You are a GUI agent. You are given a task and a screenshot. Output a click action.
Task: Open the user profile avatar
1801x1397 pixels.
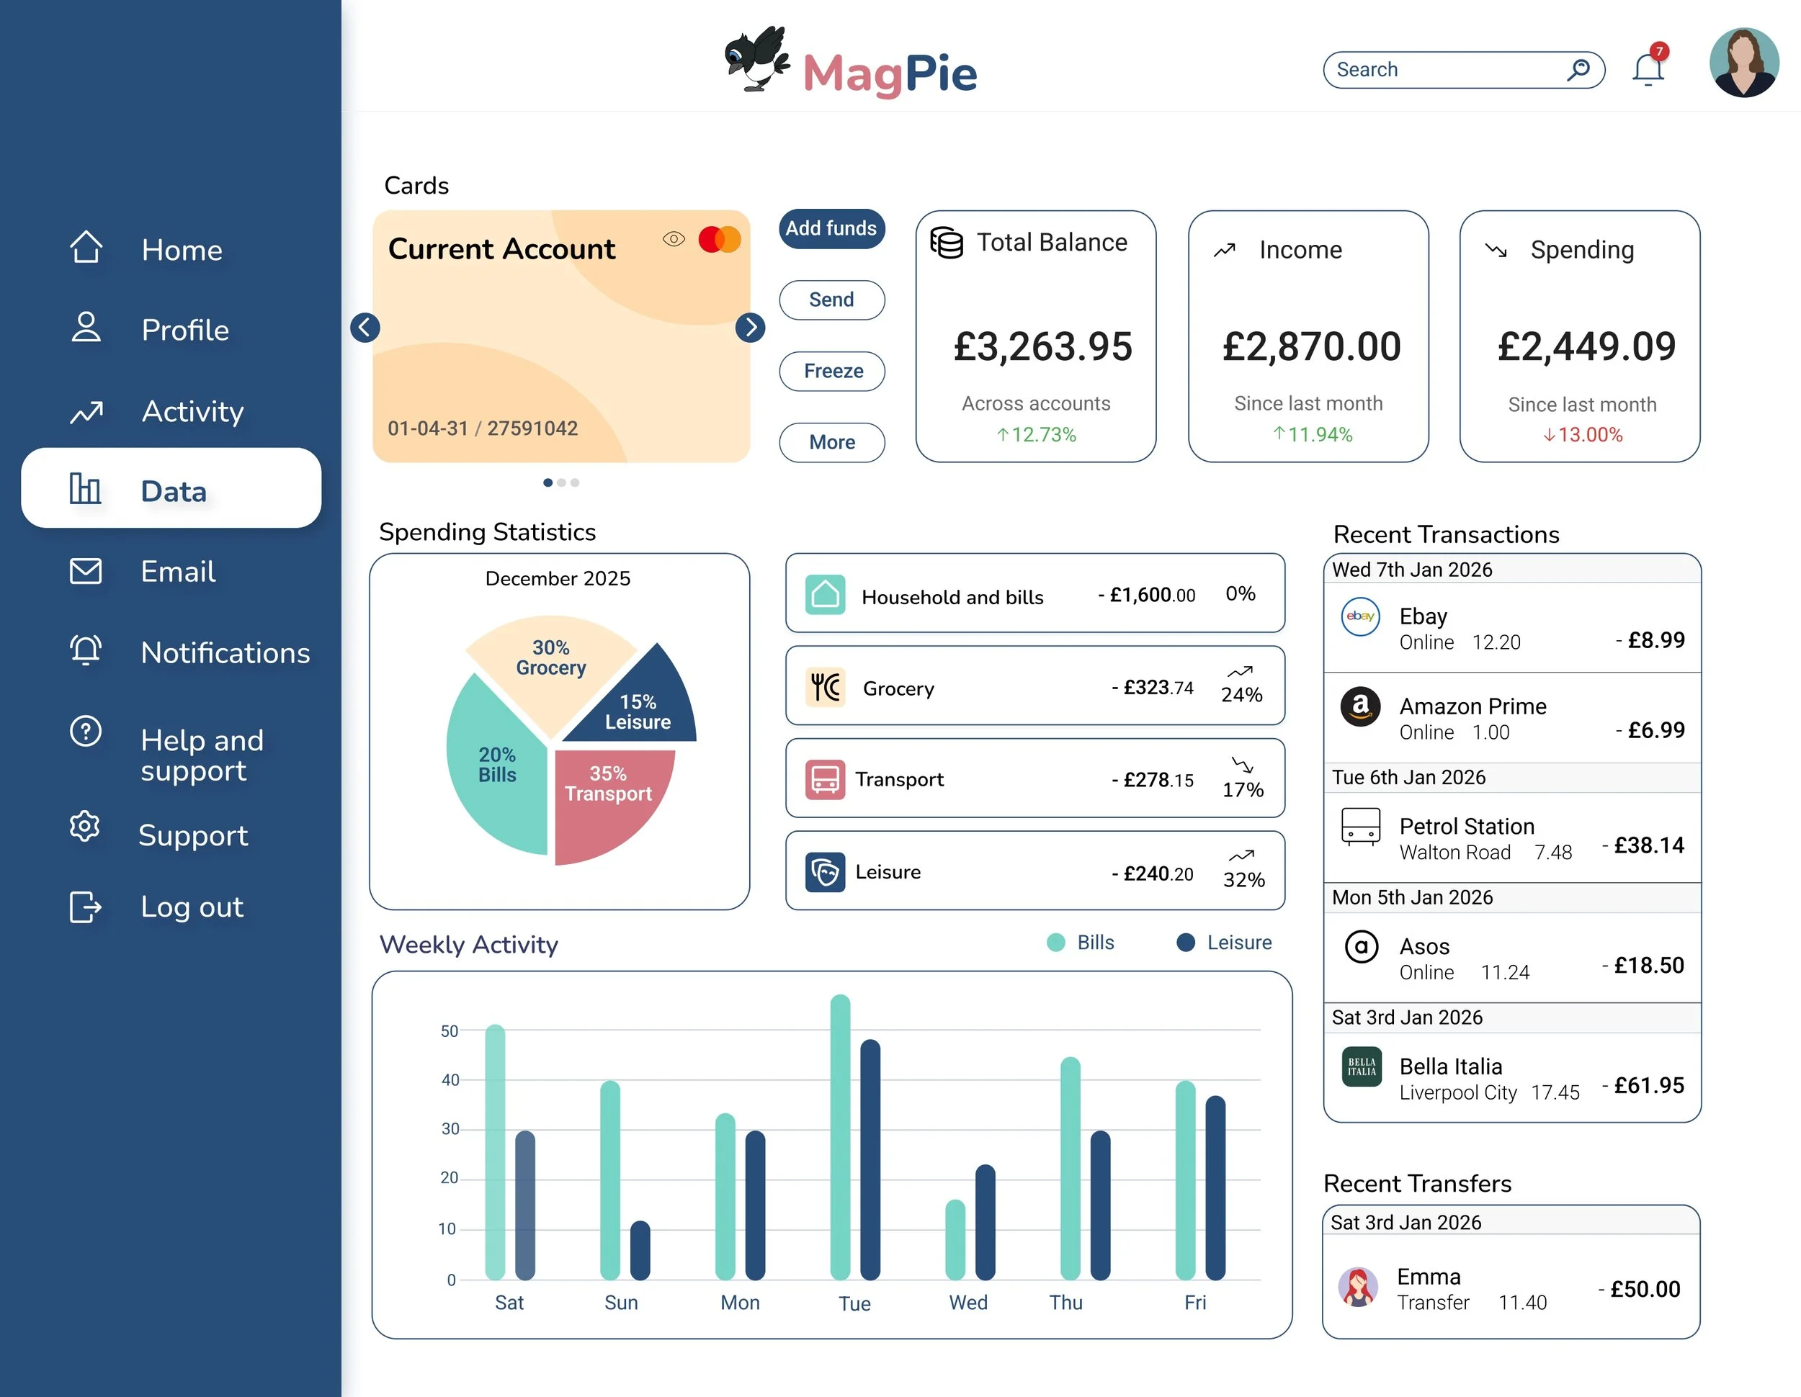(x=1743, y=63)
